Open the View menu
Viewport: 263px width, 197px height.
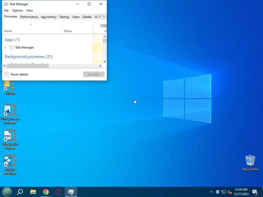(30, 10)
